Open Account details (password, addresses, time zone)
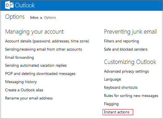 tap(47, 41)
